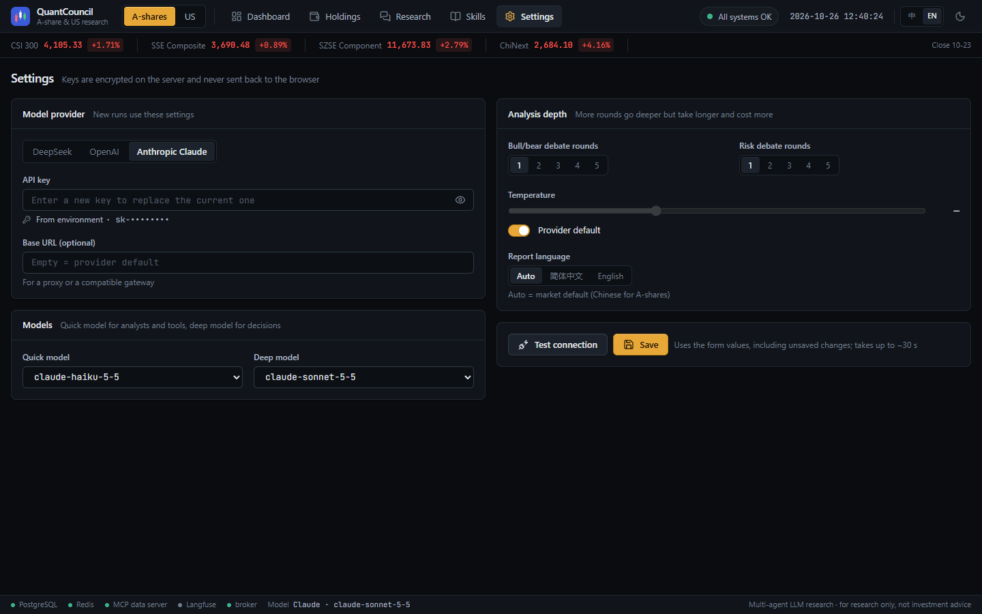
Task: Show API key with eye icon
Action: (x=460, y=200)
